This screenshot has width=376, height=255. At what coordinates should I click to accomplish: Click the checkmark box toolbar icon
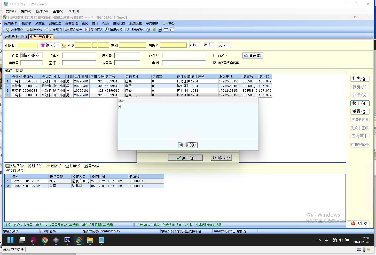[160, 30]
